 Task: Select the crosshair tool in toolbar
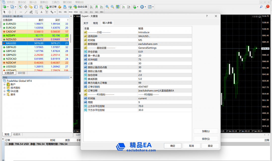pos(10,12)
